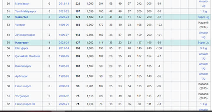Open the 1998-99 season link

coord(64,56)
